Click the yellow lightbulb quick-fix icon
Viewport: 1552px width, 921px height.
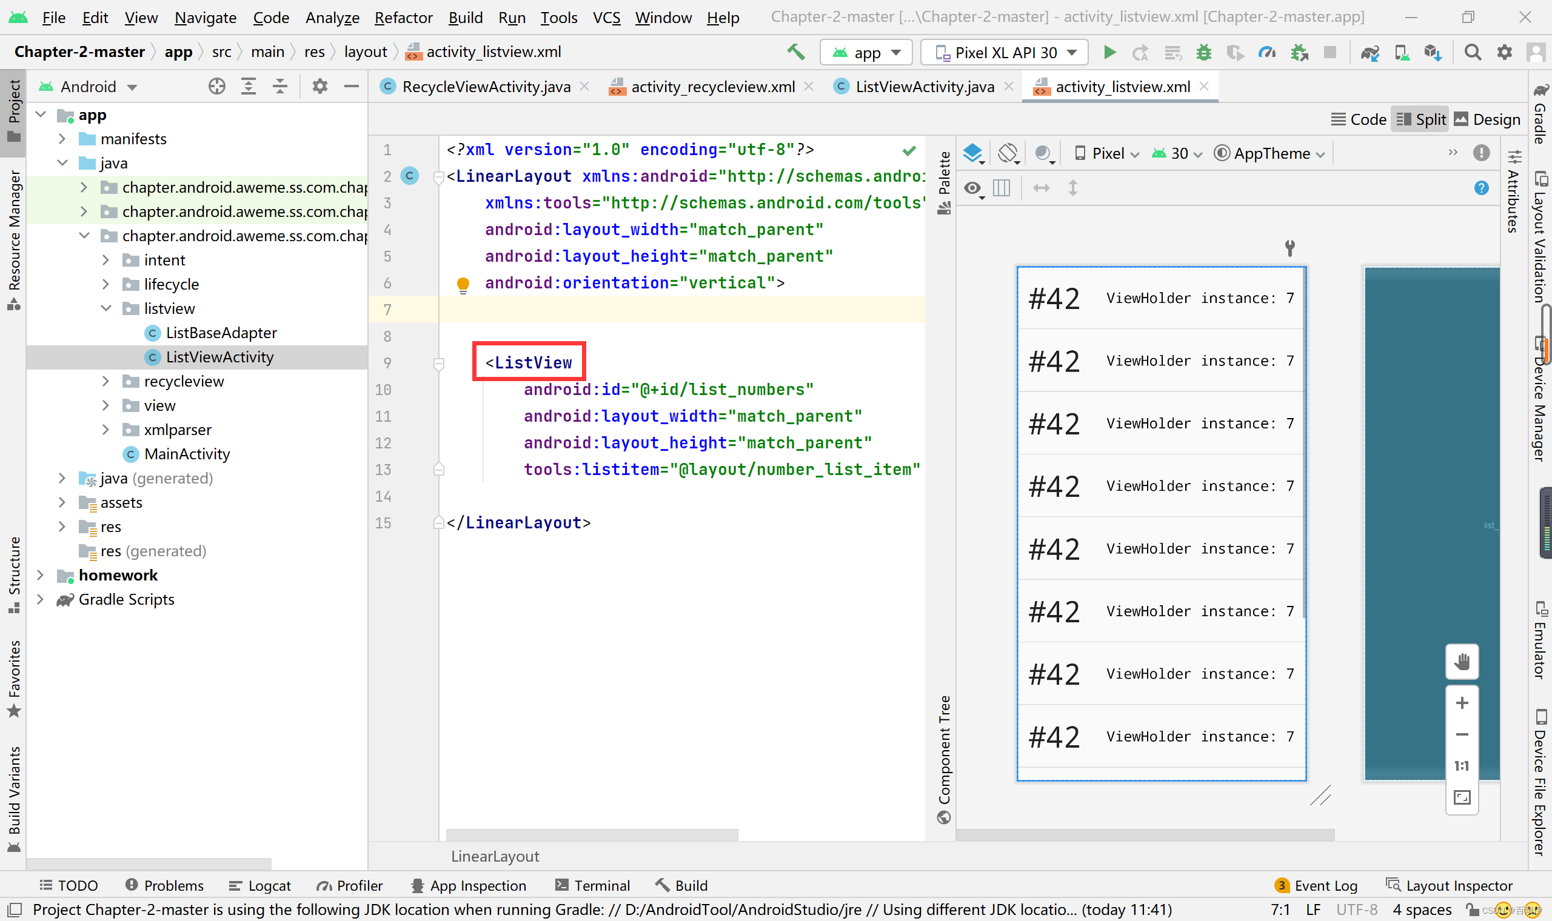coord(463,284)
